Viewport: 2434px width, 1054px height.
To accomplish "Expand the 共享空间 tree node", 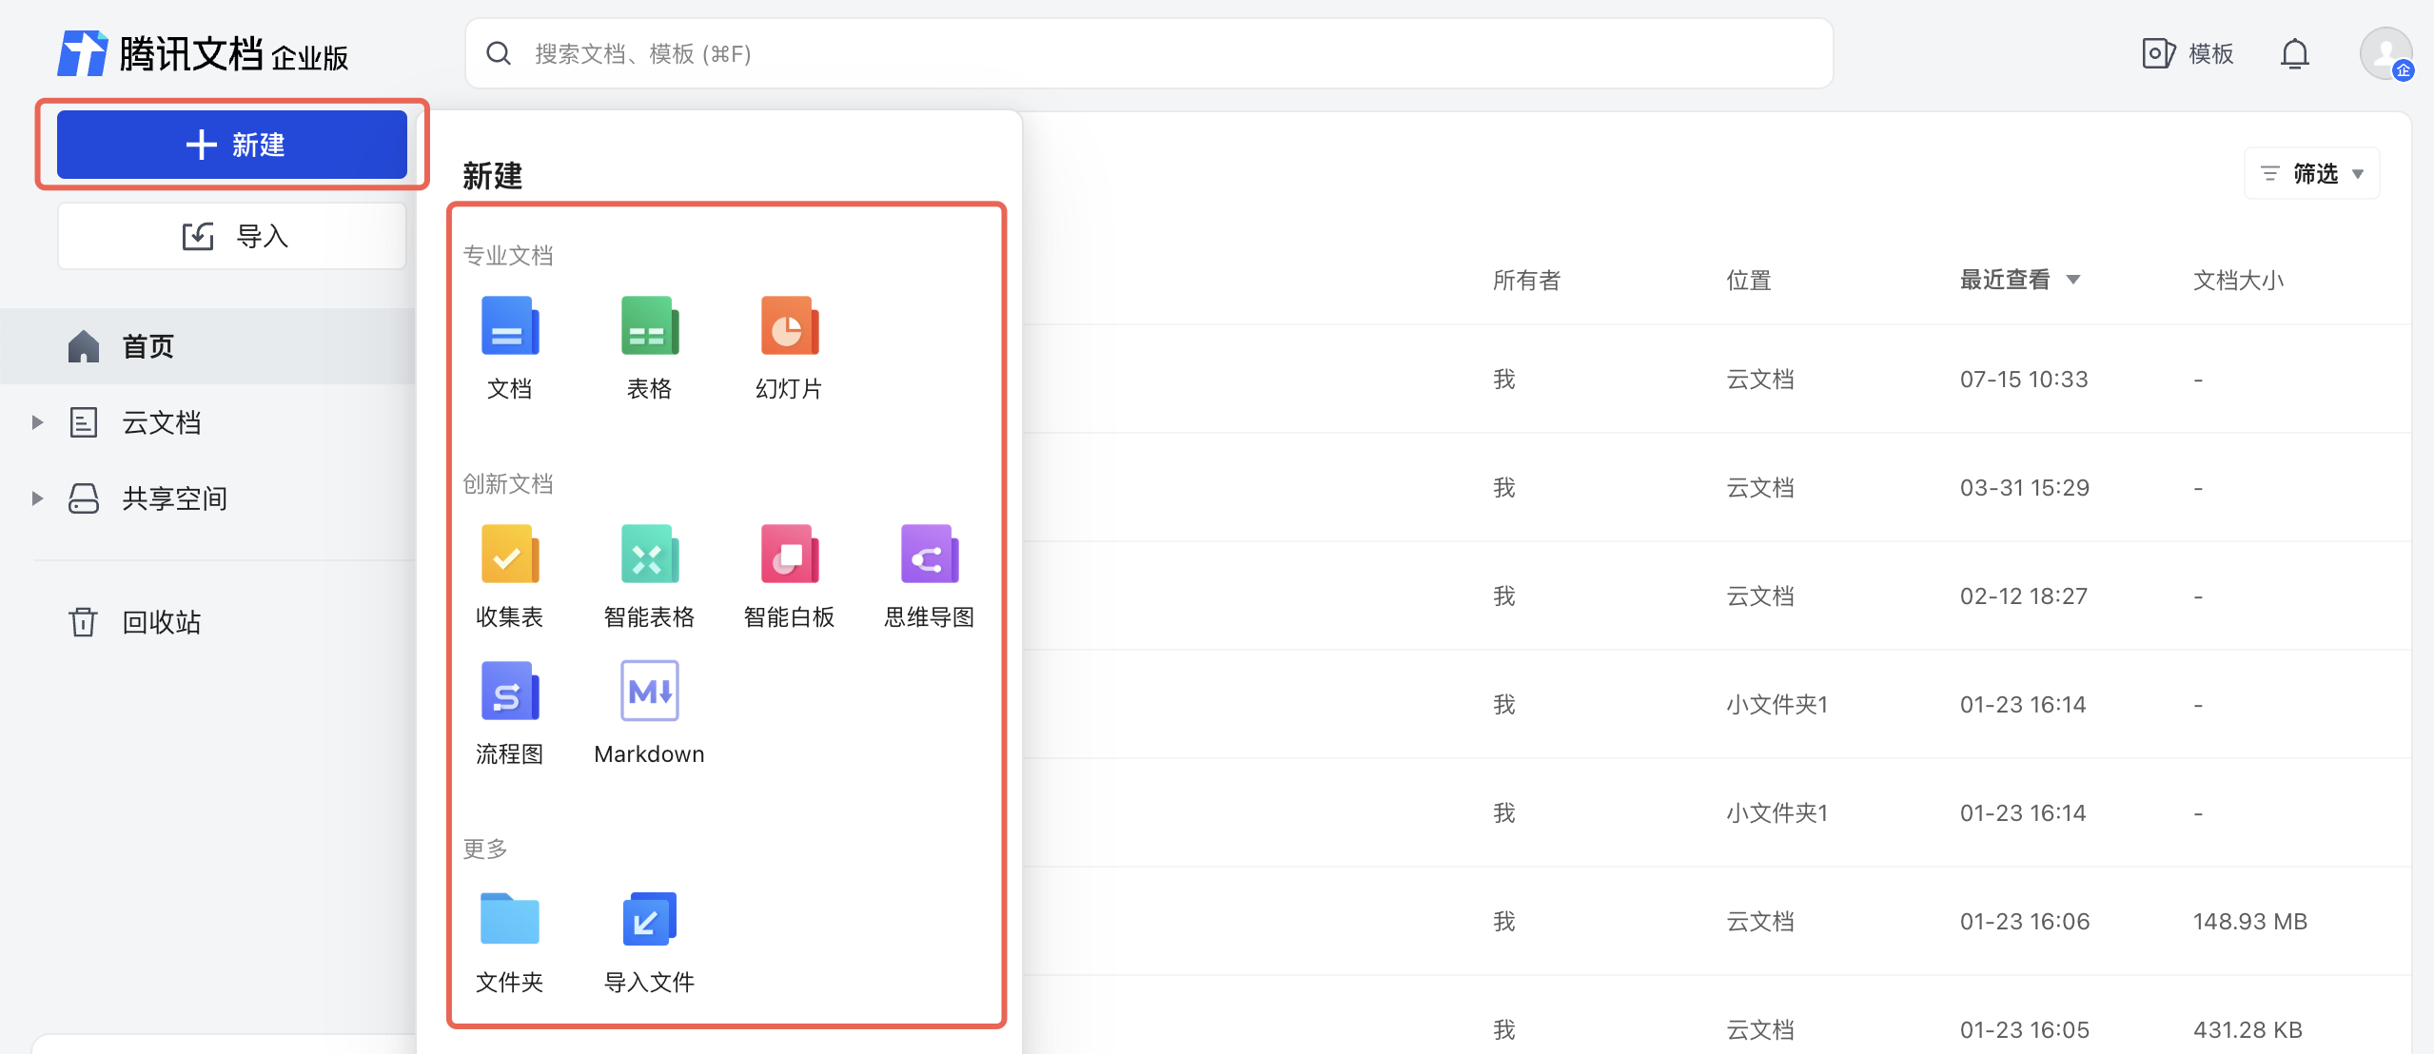I will [x=37, y=498].
